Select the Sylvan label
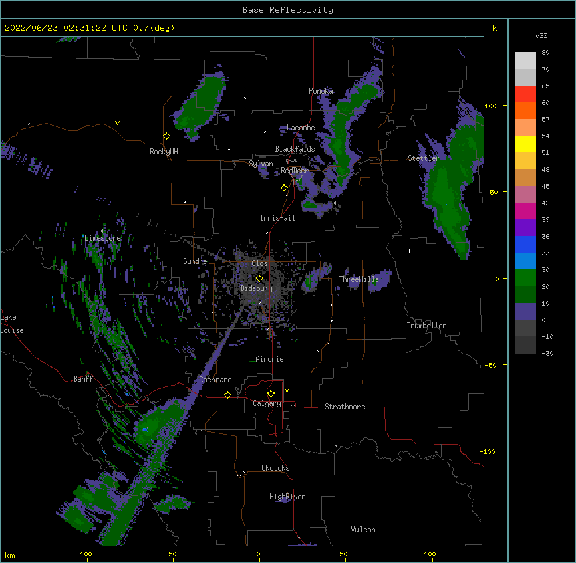This screenshot has height=563, width=576. pyautogui.click(x=261, y=164)
